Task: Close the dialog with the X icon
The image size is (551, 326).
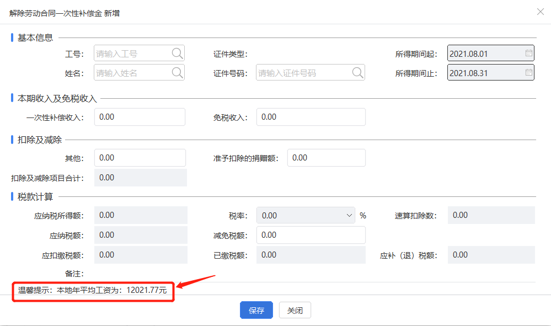Action: [x=541, y=12]
